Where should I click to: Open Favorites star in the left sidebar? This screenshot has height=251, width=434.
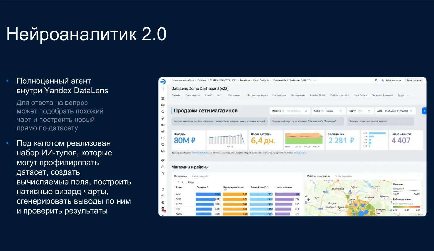(x=163, y=112)
